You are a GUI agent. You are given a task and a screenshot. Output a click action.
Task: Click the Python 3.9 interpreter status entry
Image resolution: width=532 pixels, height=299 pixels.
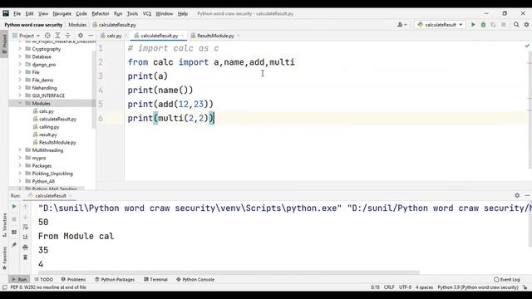click(478, 287)
